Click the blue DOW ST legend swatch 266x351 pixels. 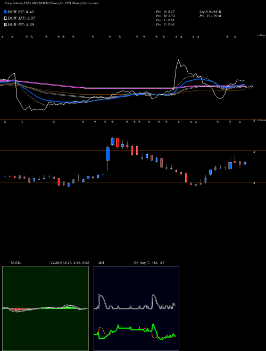[x=5, y=12]
